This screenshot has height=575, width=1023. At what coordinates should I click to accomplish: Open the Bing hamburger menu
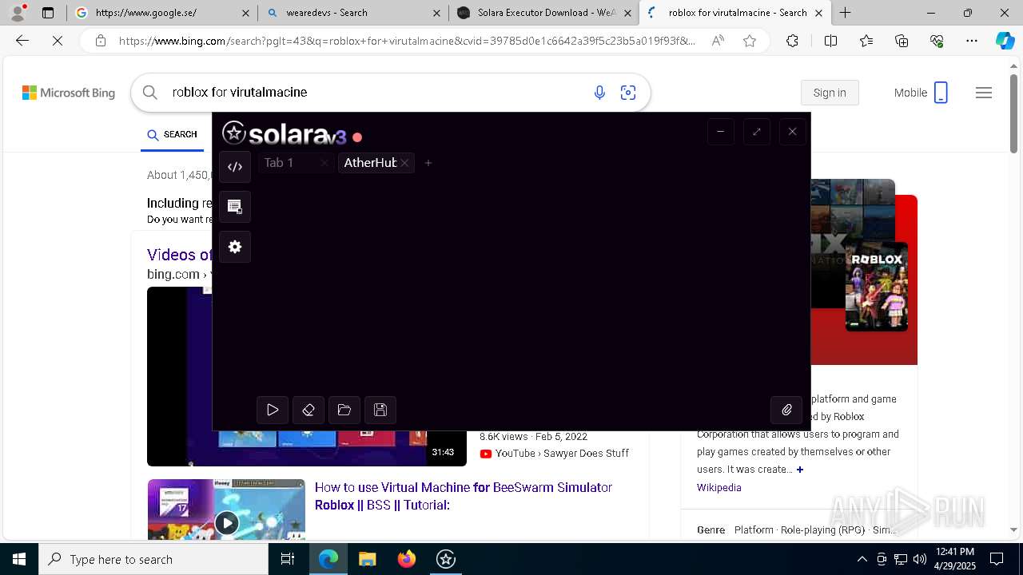(x=984, y=93)
